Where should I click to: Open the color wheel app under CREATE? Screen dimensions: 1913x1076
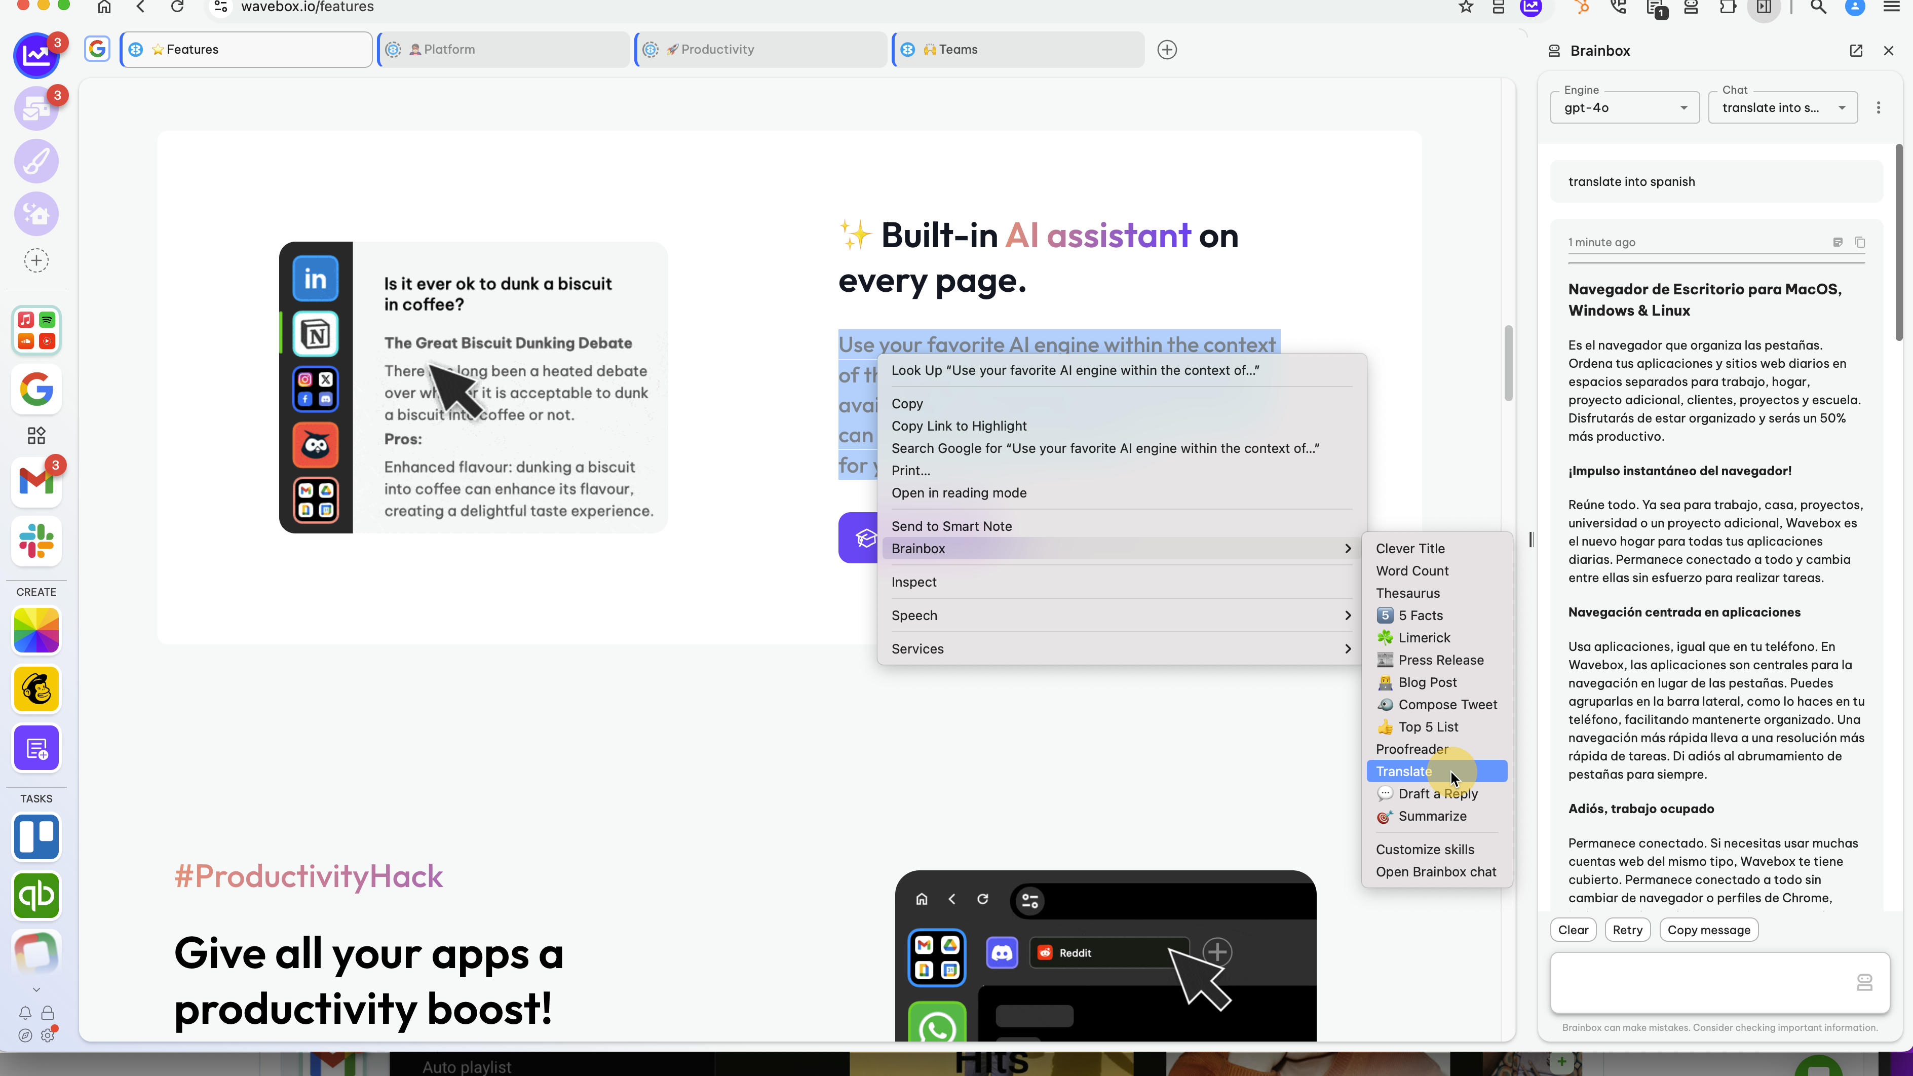click(x=36, y=630)
